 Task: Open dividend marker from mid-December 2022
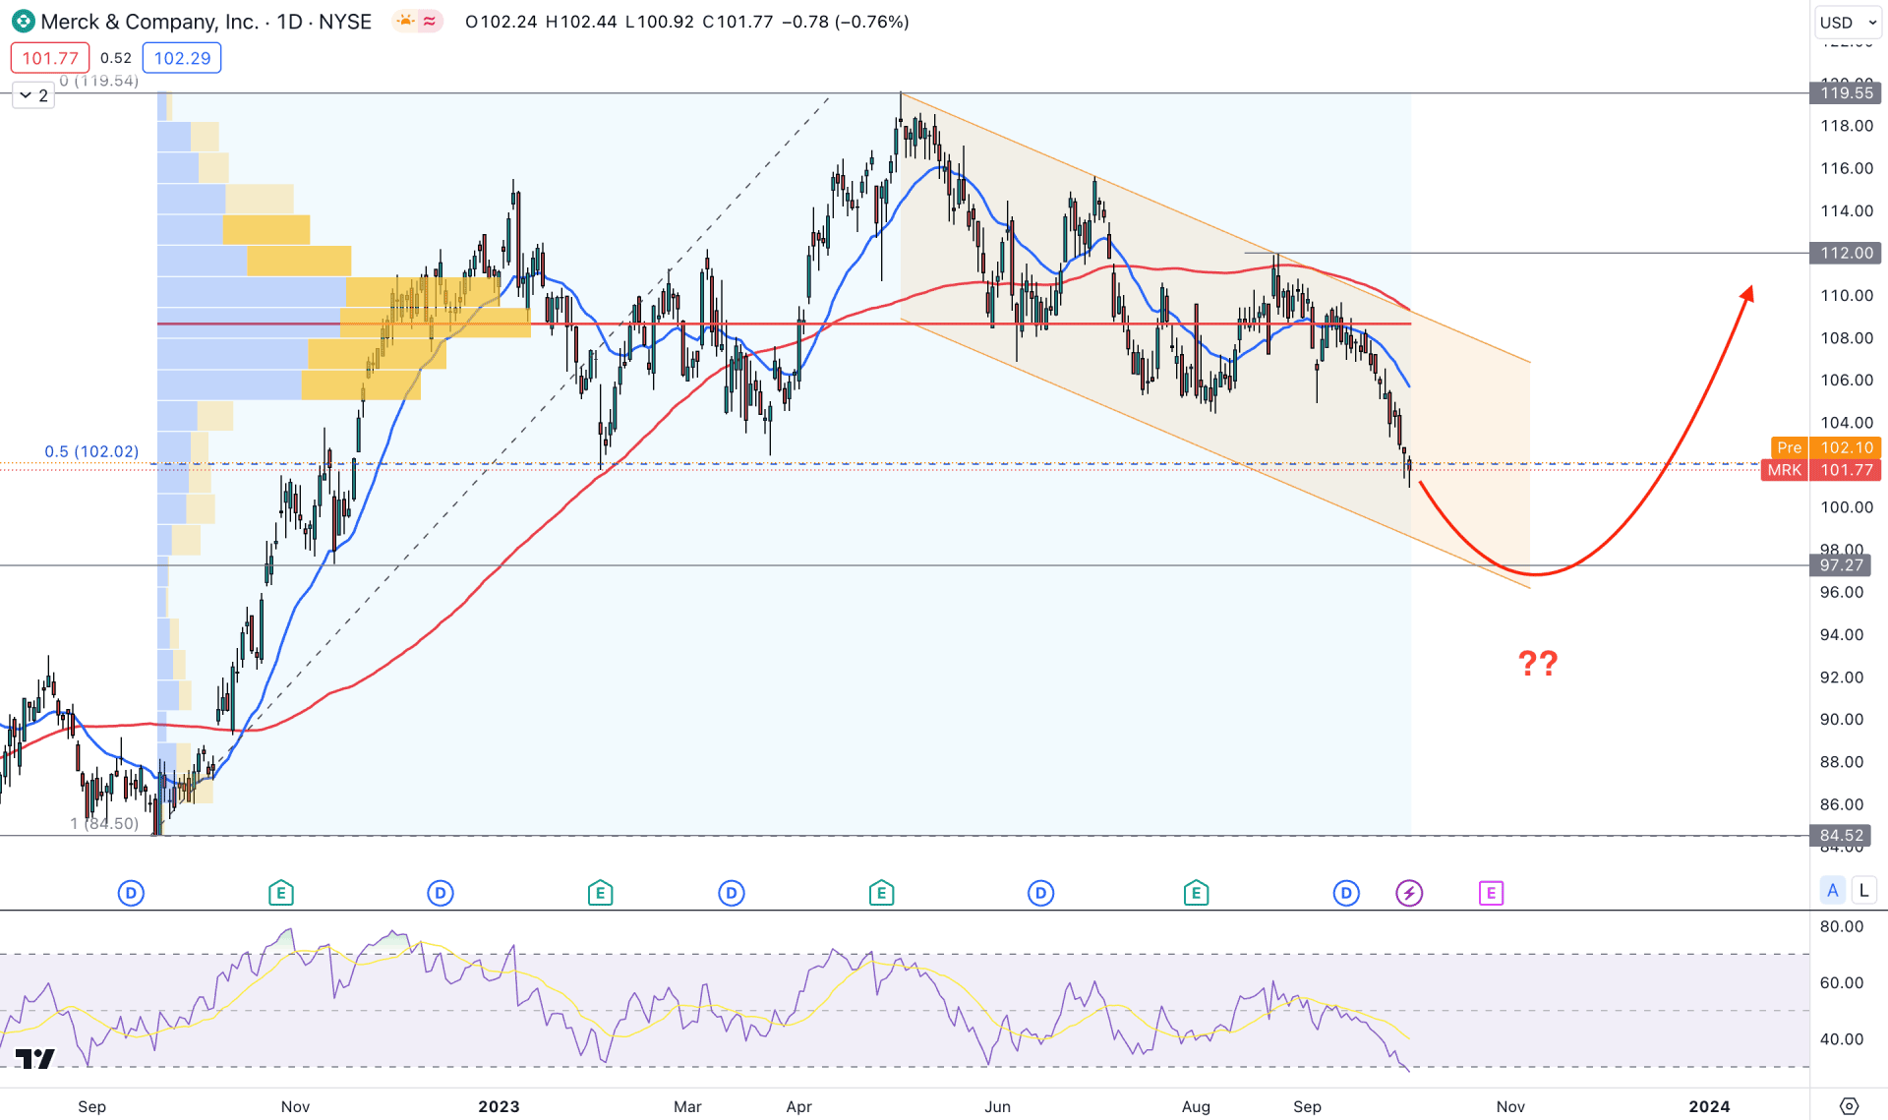(x=441, y=893)
